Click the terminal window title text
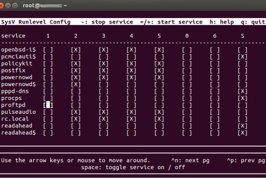This screenshot has height=178, width=266. [x=45, y=5]
